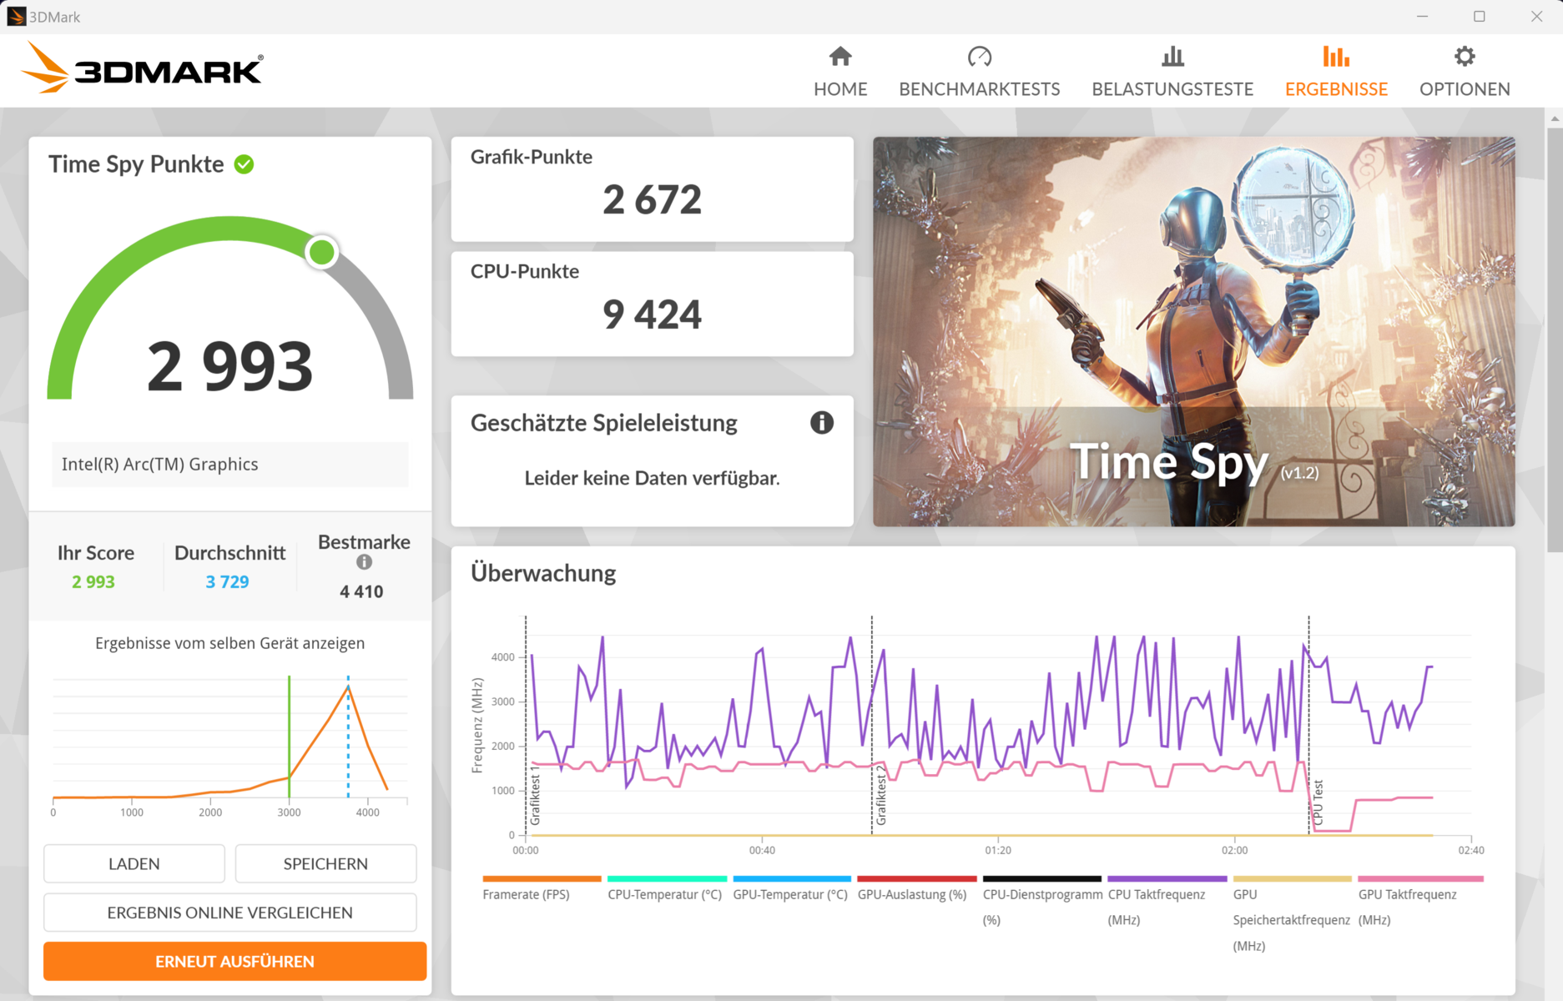The height and width of the screenshot is (1001, 1563).
Task: Click the 3DMark title bar app icon
Action: coord(16,17)
